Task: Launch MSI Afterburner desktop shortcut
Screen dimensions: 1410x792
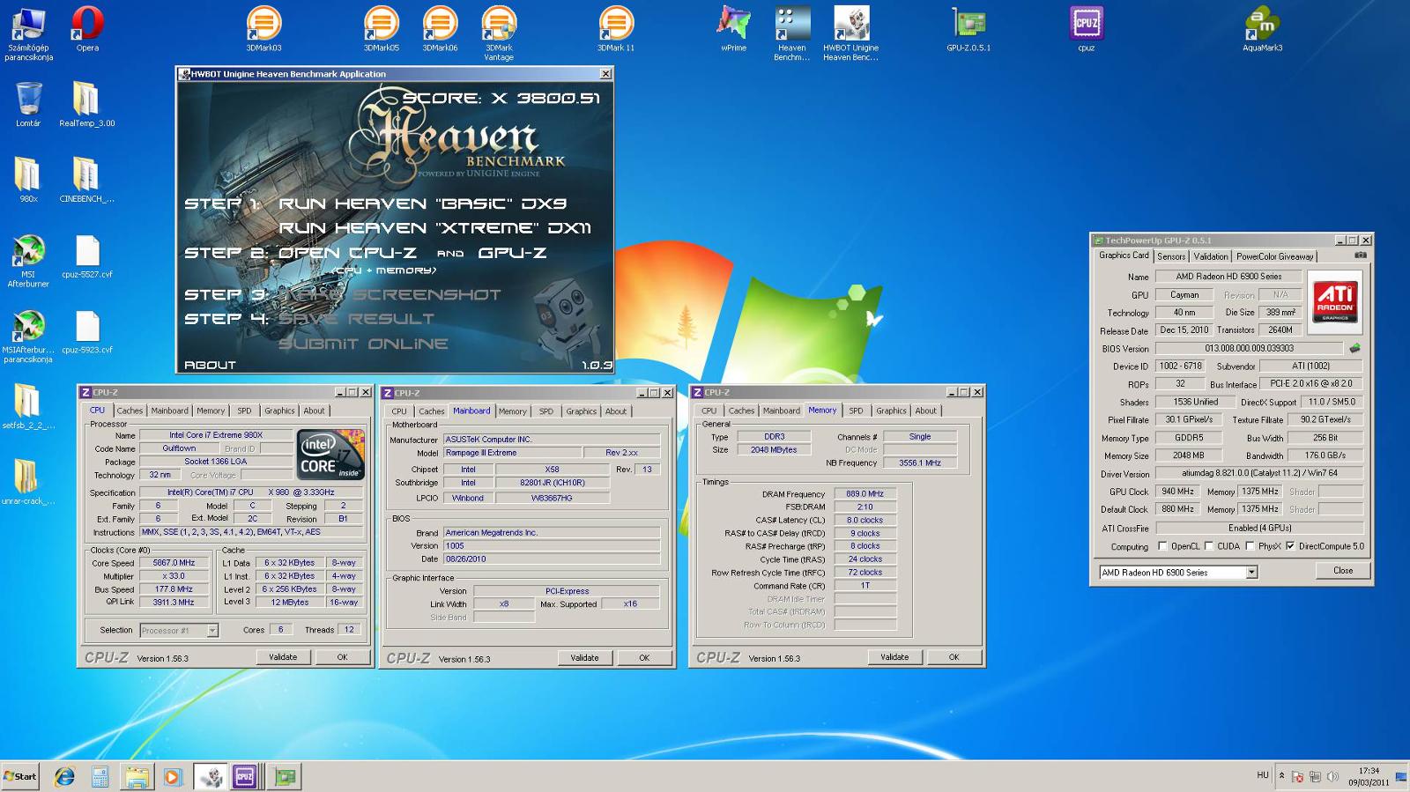Action: coord(28,261)
